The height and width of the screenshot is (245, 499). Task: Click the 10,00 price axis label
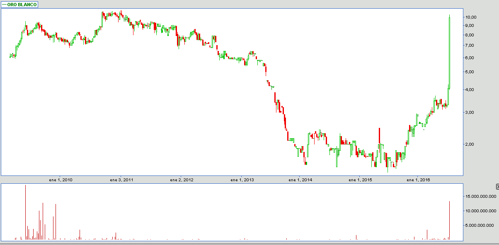[470, 17]
